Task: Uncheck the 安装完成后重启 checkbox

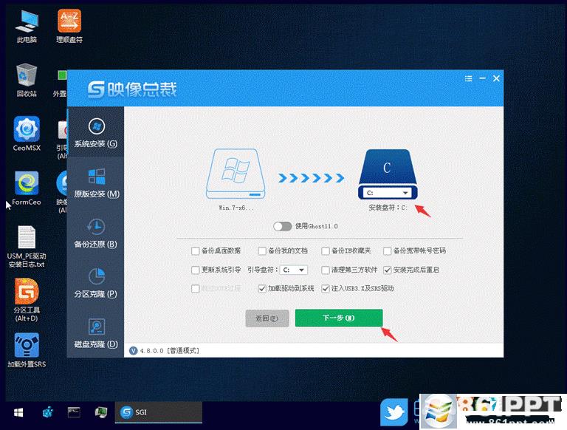Action: coord(388,270)
